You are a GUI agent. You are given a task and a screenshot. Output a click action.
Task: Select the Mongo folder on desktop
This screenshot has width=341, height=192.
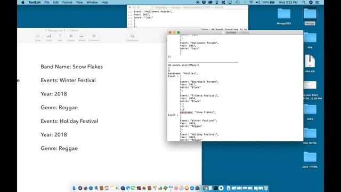(x=310, y=17)
